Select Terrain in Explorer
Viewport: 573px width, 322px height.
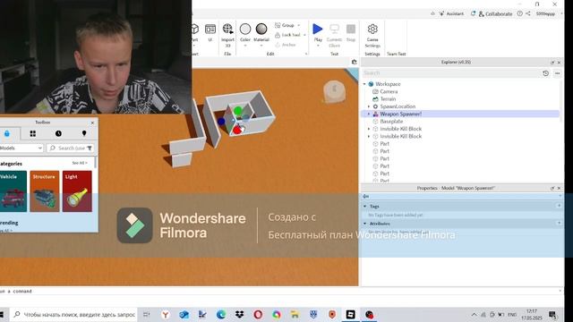[x=388, y=99]
